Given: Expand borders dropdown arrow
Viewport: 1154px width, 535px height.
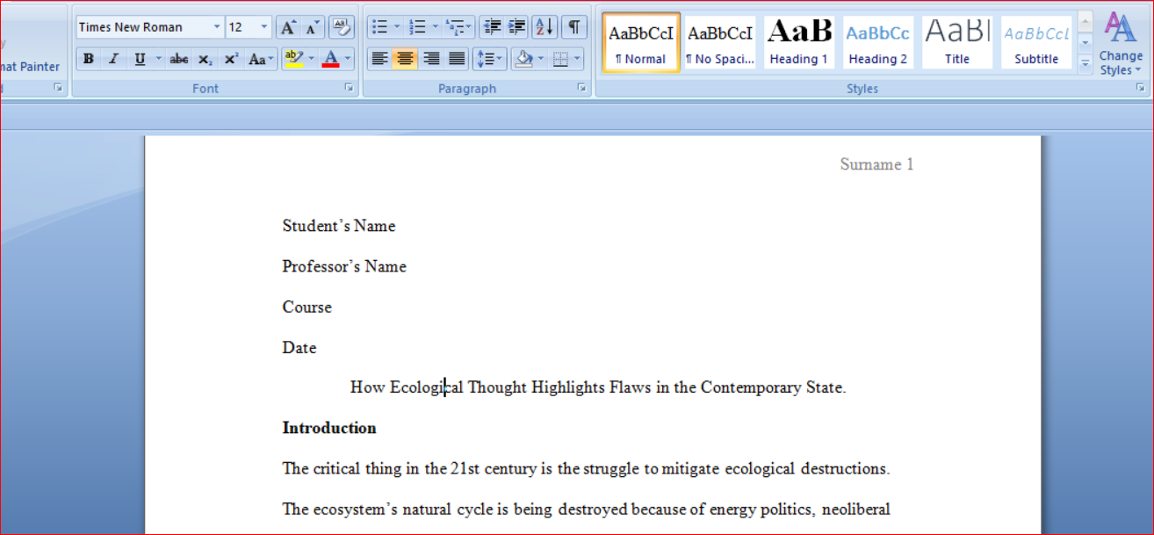Looking at the screenshot, I should point(577,59).
